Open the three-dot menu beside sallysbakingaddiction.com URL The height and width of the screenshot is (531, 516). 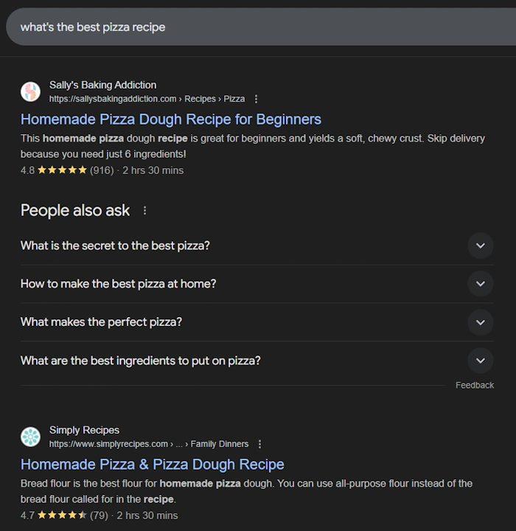coord(256,99)
